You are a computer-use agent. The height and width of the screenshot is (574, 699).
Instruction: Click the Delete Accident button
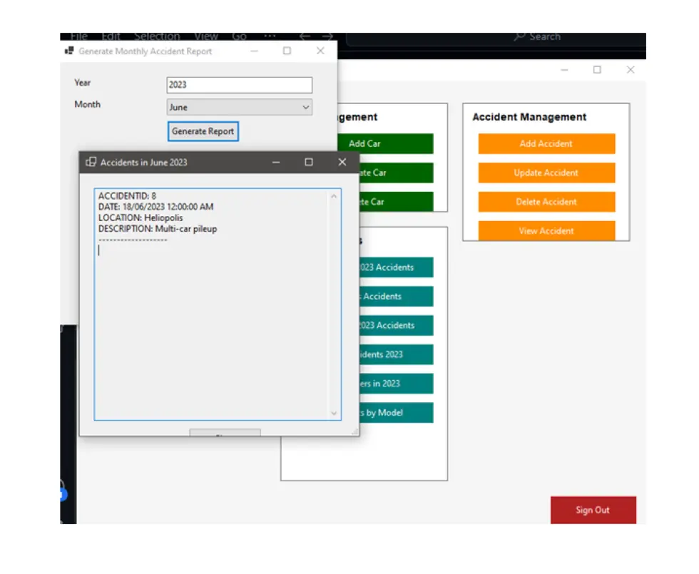tap(546, 201)
